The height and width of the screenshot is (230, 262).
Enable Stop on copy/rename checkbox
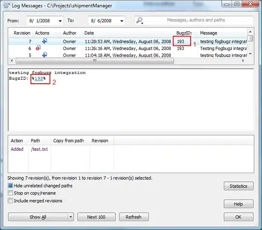pos(10,193)
